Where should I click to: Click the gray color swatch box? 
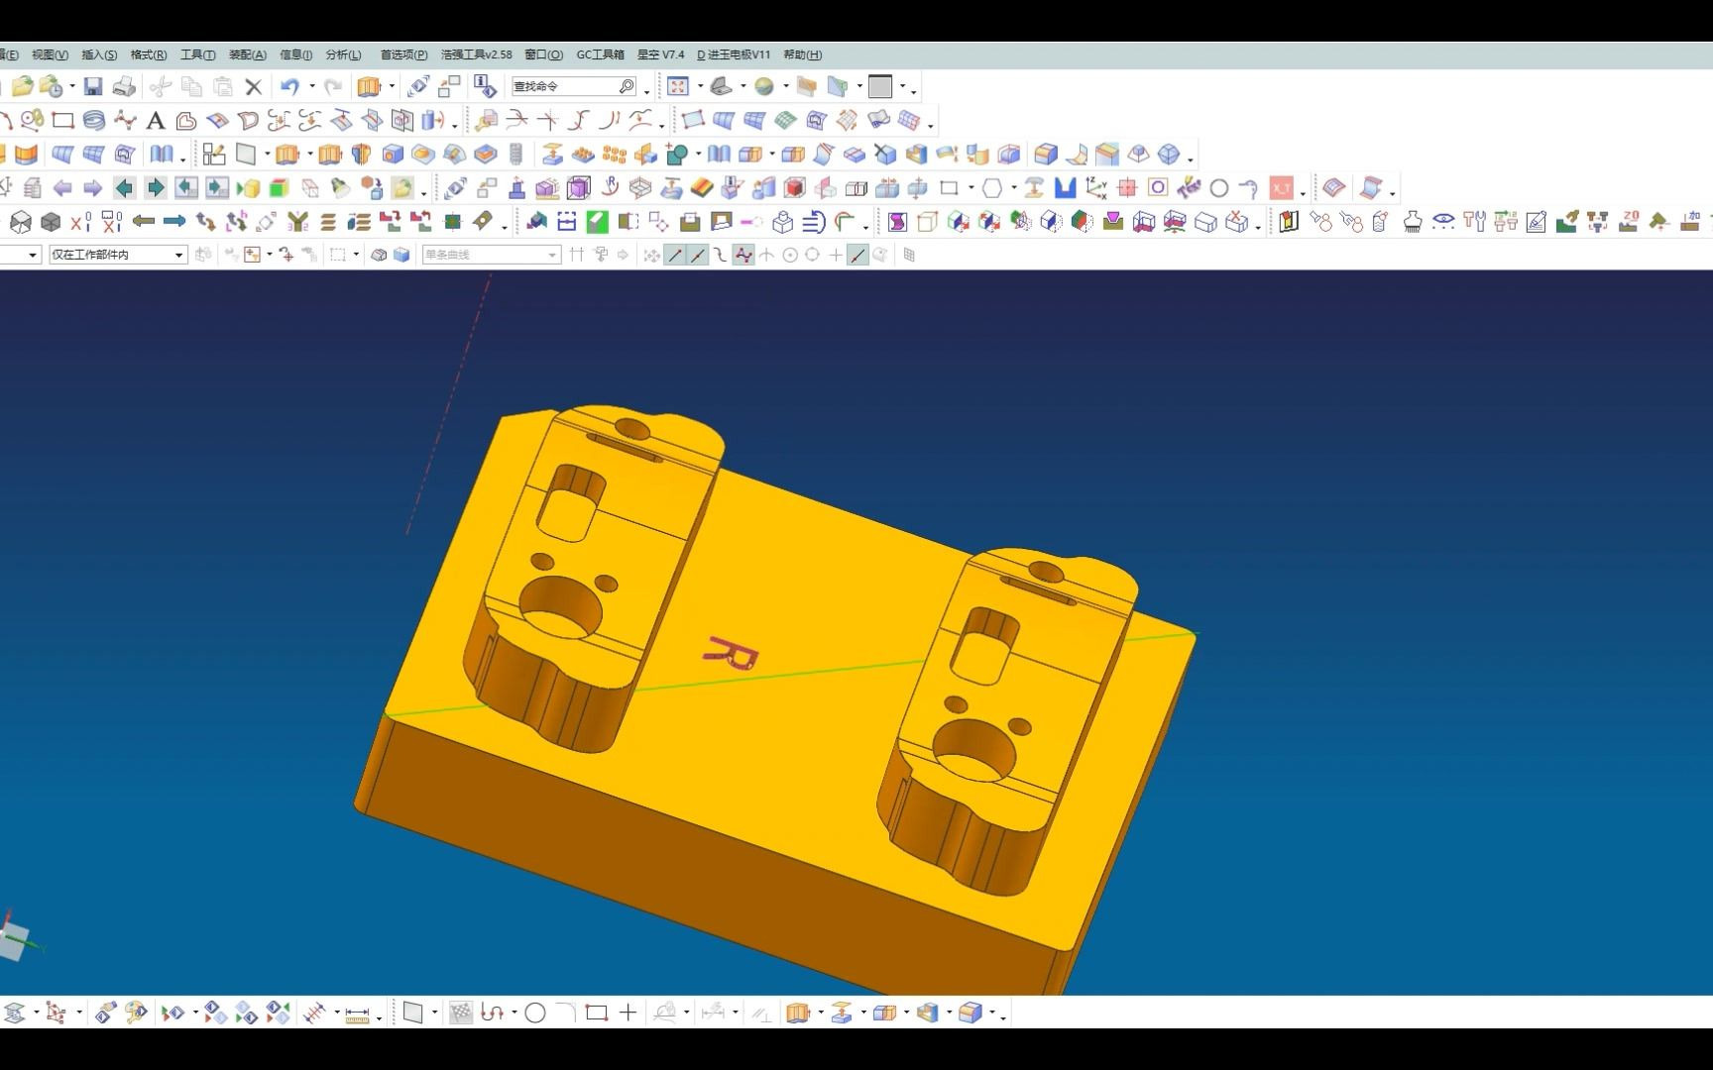(x=880, y=86)
